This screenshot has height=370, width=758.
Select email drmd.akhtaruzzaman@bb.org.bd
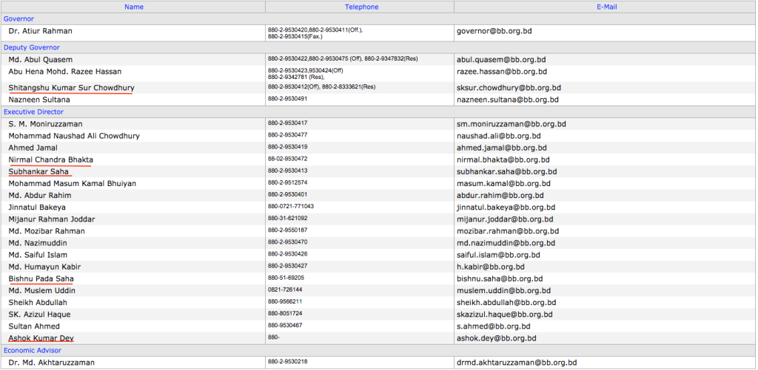point(517,363)
